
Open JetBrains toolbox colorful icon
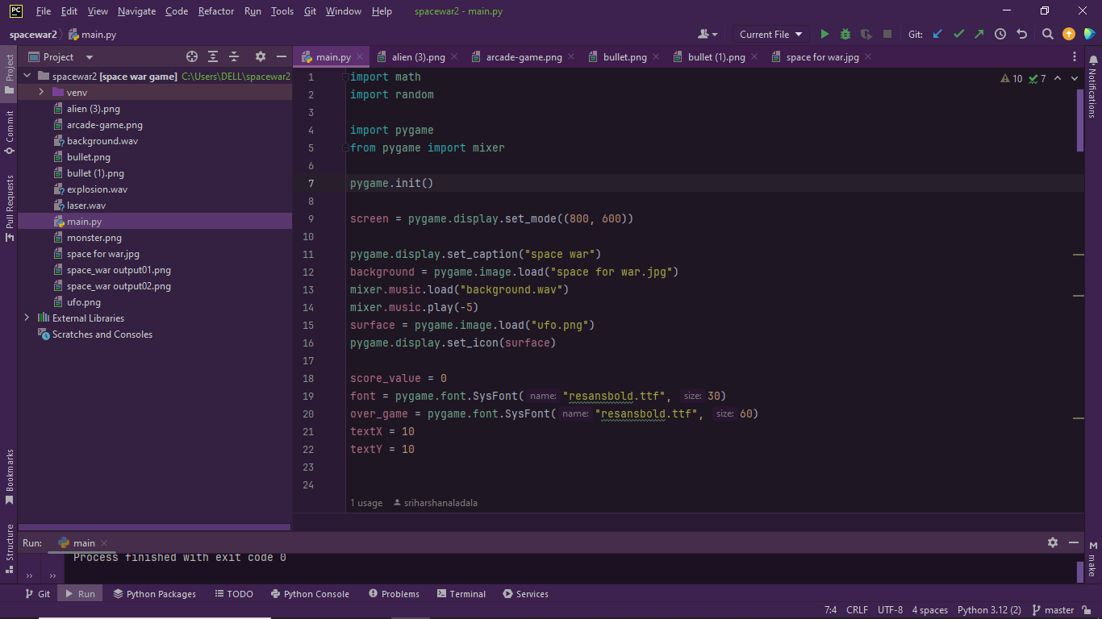tap(1089, 34)
